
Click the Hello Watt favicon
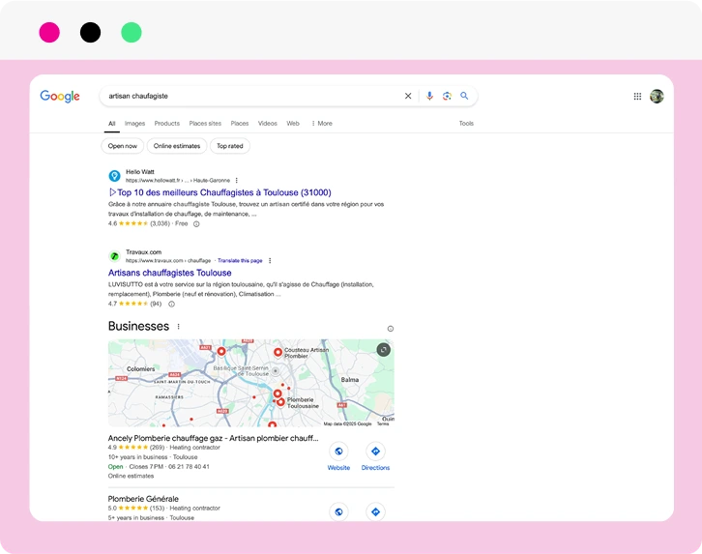point(115,176)
